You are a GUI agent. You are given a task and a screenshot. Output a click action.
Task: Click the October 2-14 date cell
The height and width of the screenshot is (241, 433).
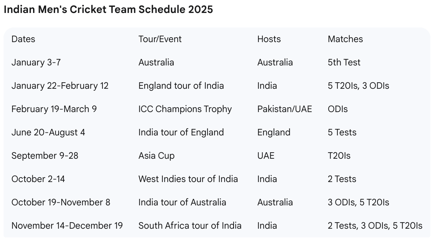[38, 179]
